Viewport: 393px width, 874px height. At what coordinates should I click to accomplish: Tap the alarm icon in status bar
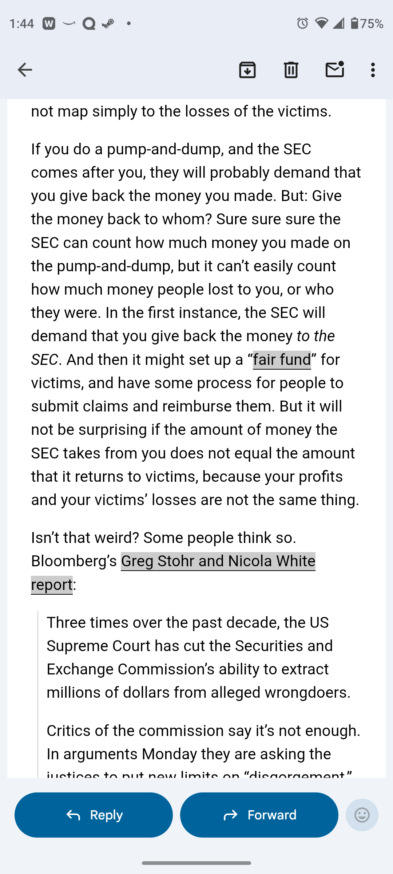tap(302, 24)
